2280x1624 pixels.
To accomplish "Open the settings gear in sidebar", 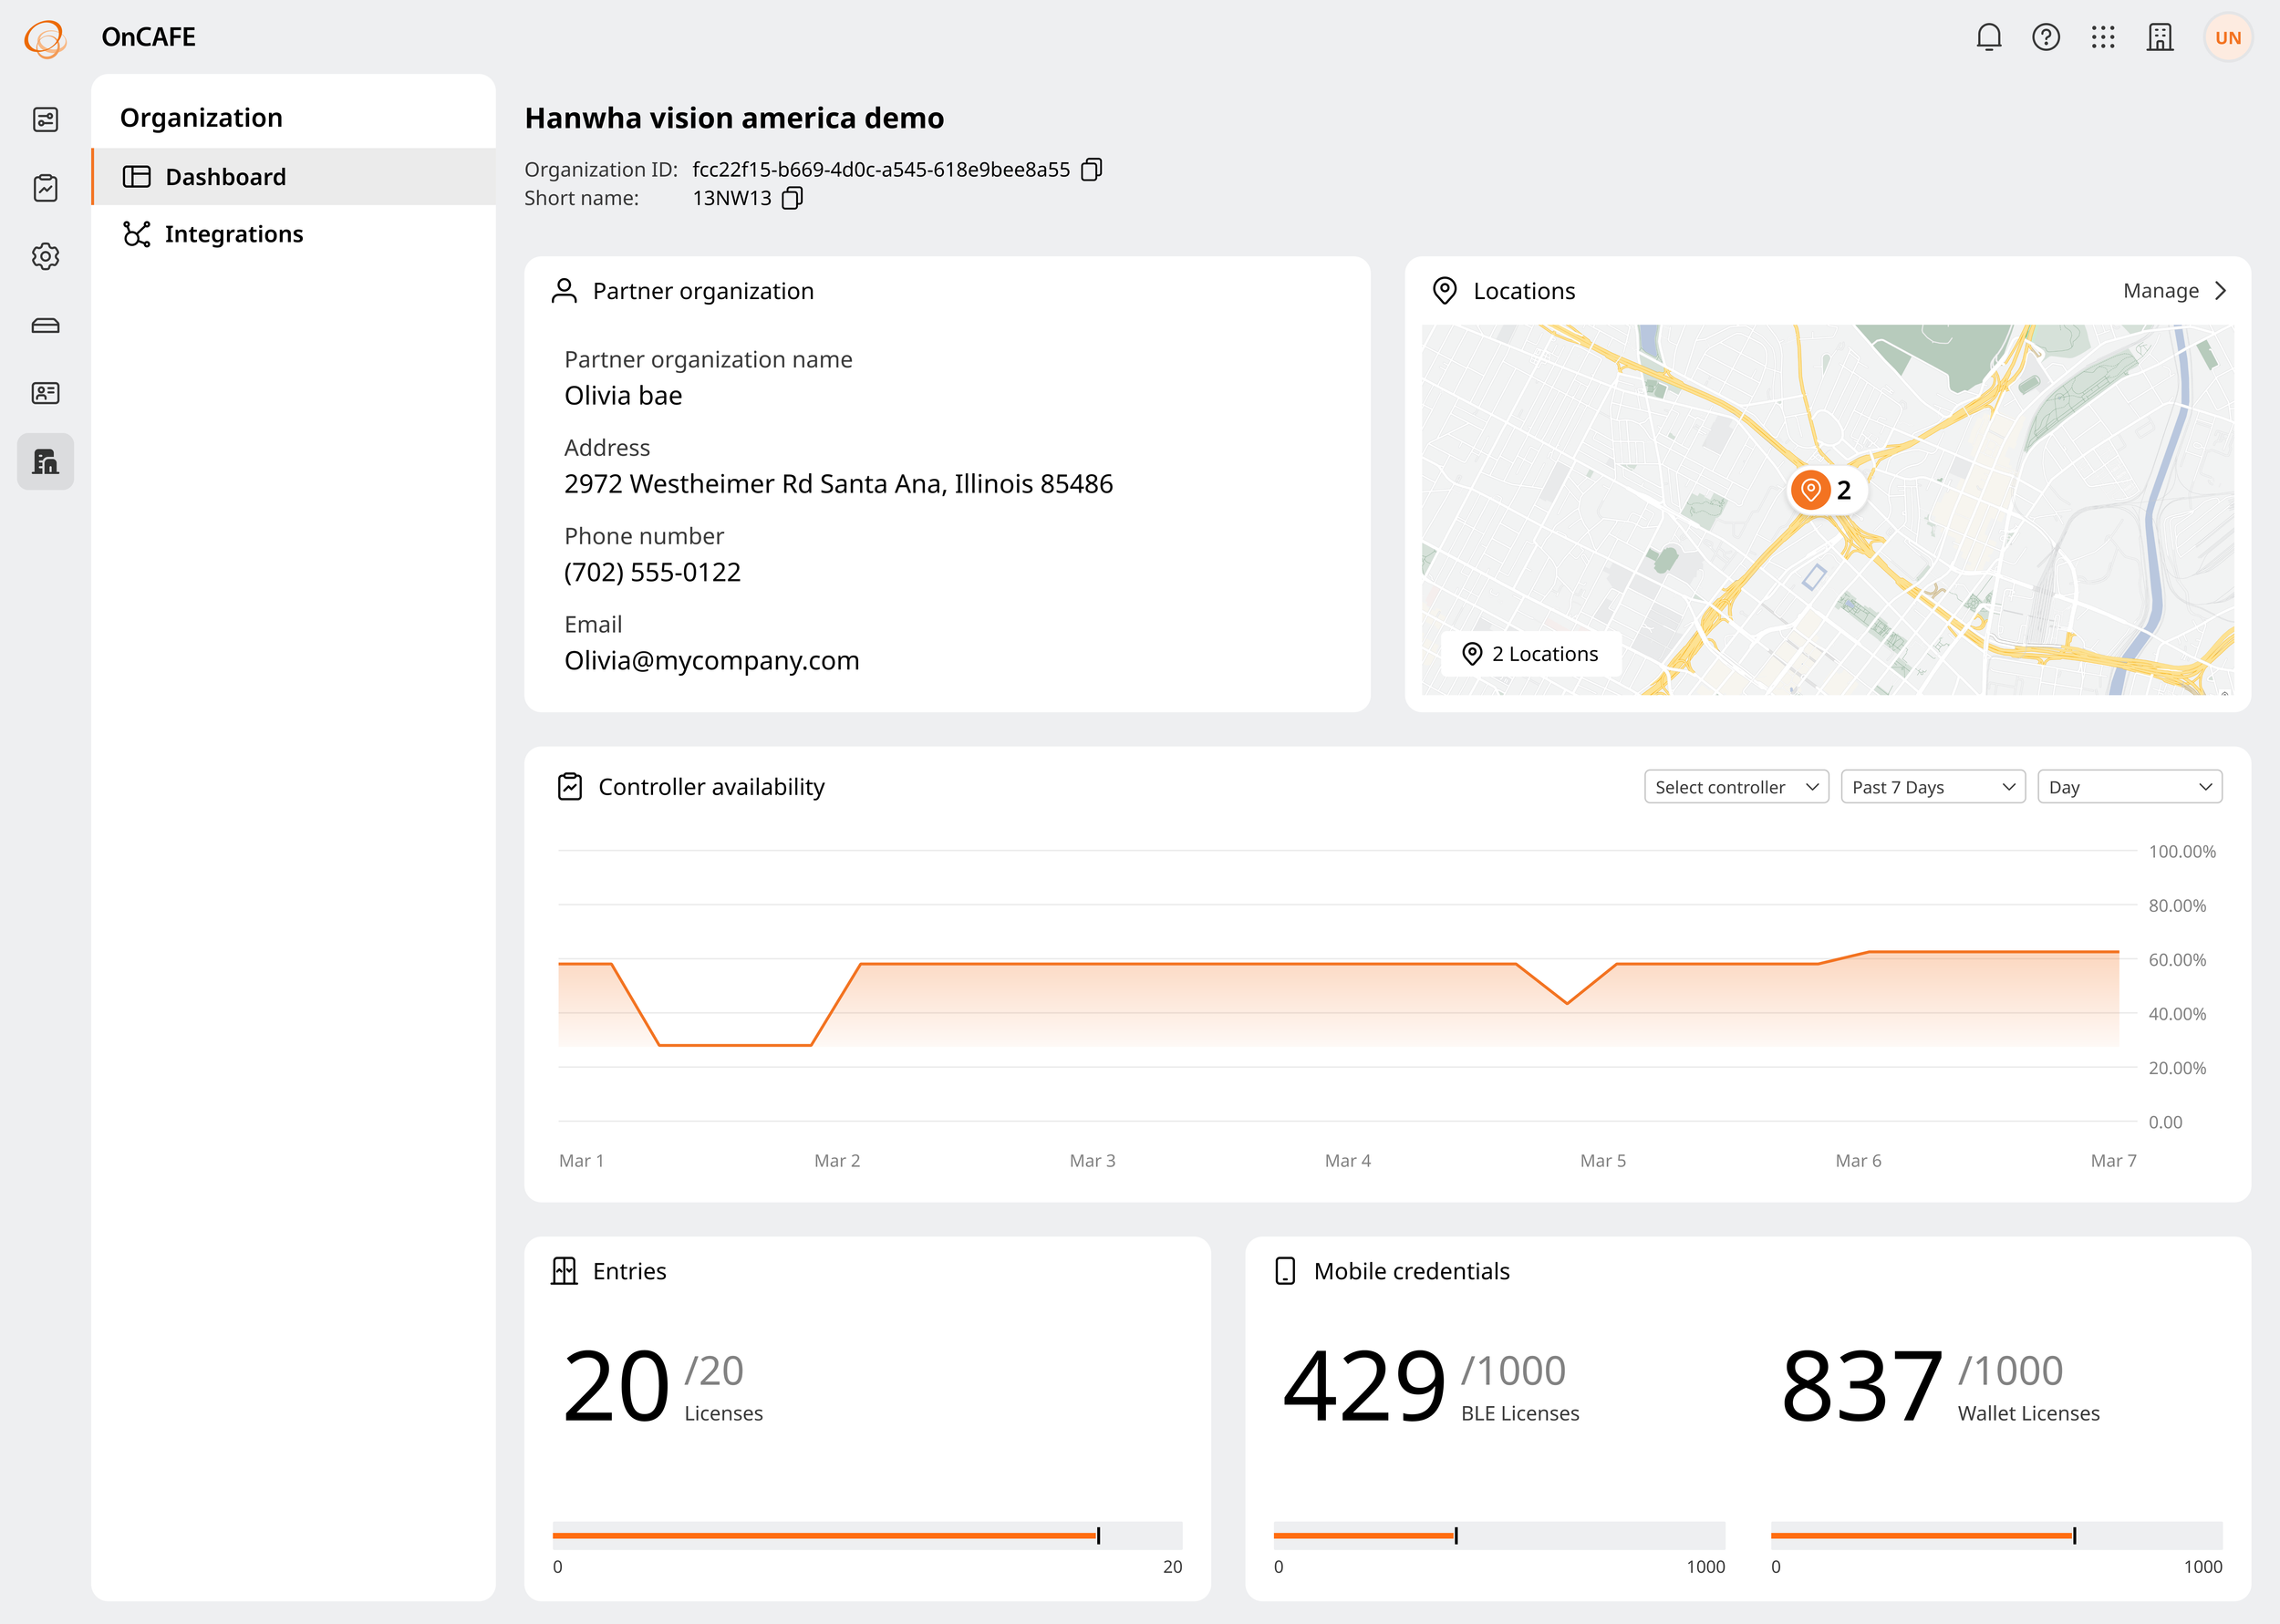I will pos(45,256).
